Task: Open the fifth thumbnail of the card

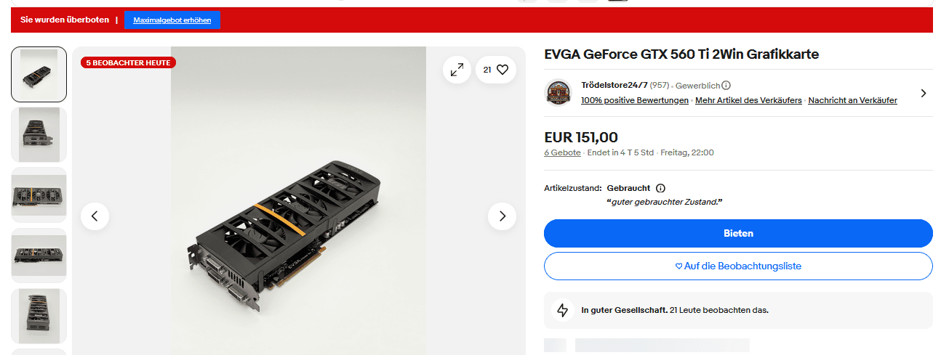Action: tap(39, 316)
